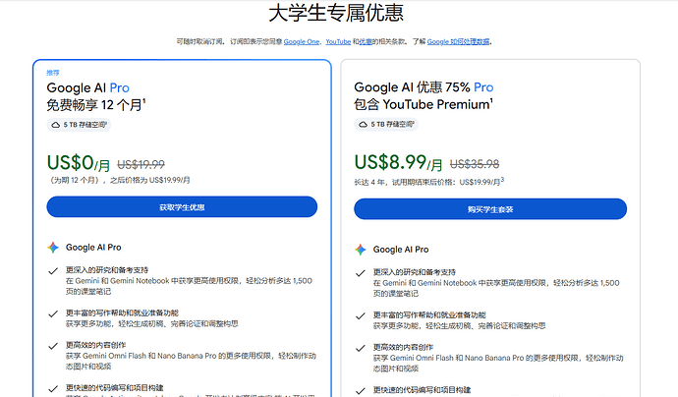Click checkmark beside 更深入的研究和备考支持 in US$8.99 plan
678x397 pixels.
[361, 273]
